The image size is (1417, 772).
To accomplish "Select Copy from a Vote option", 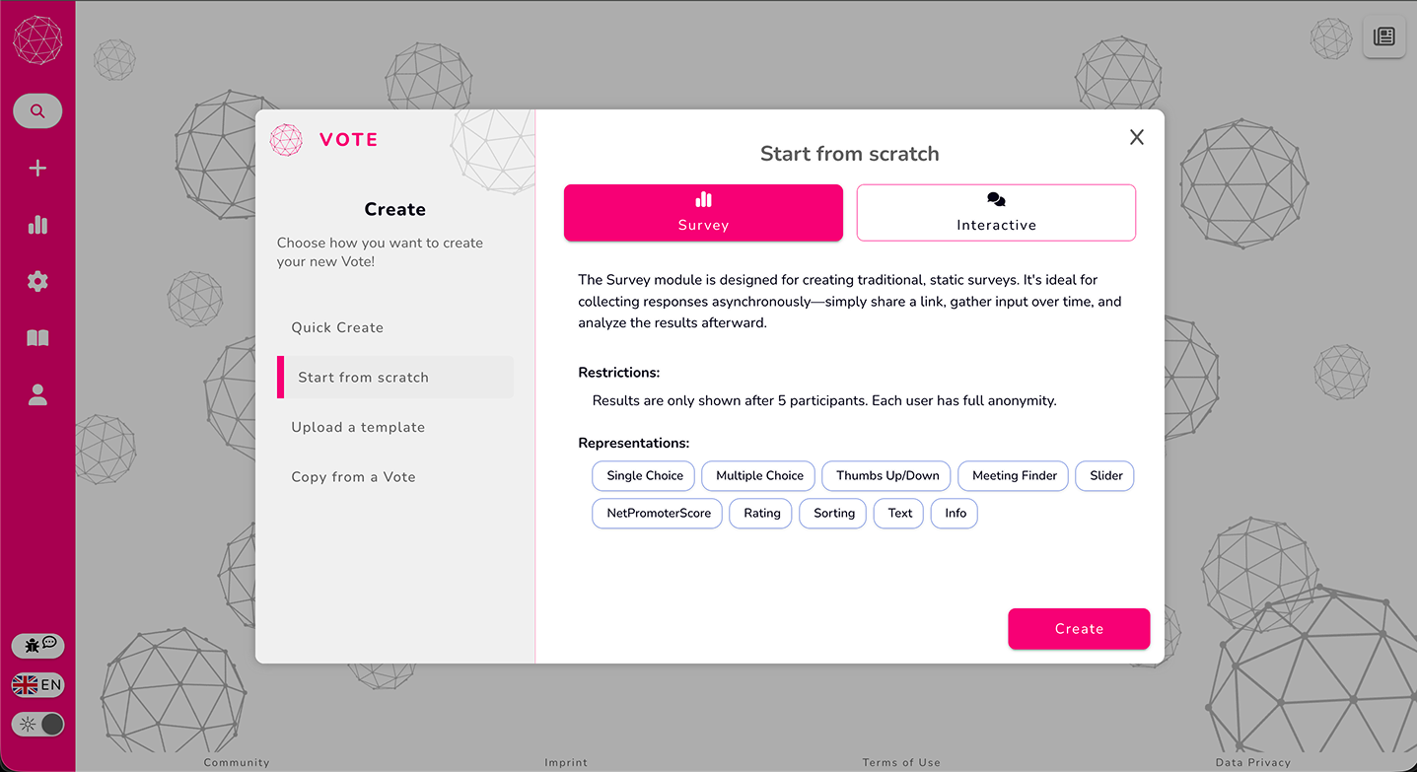I will point(353,476).
